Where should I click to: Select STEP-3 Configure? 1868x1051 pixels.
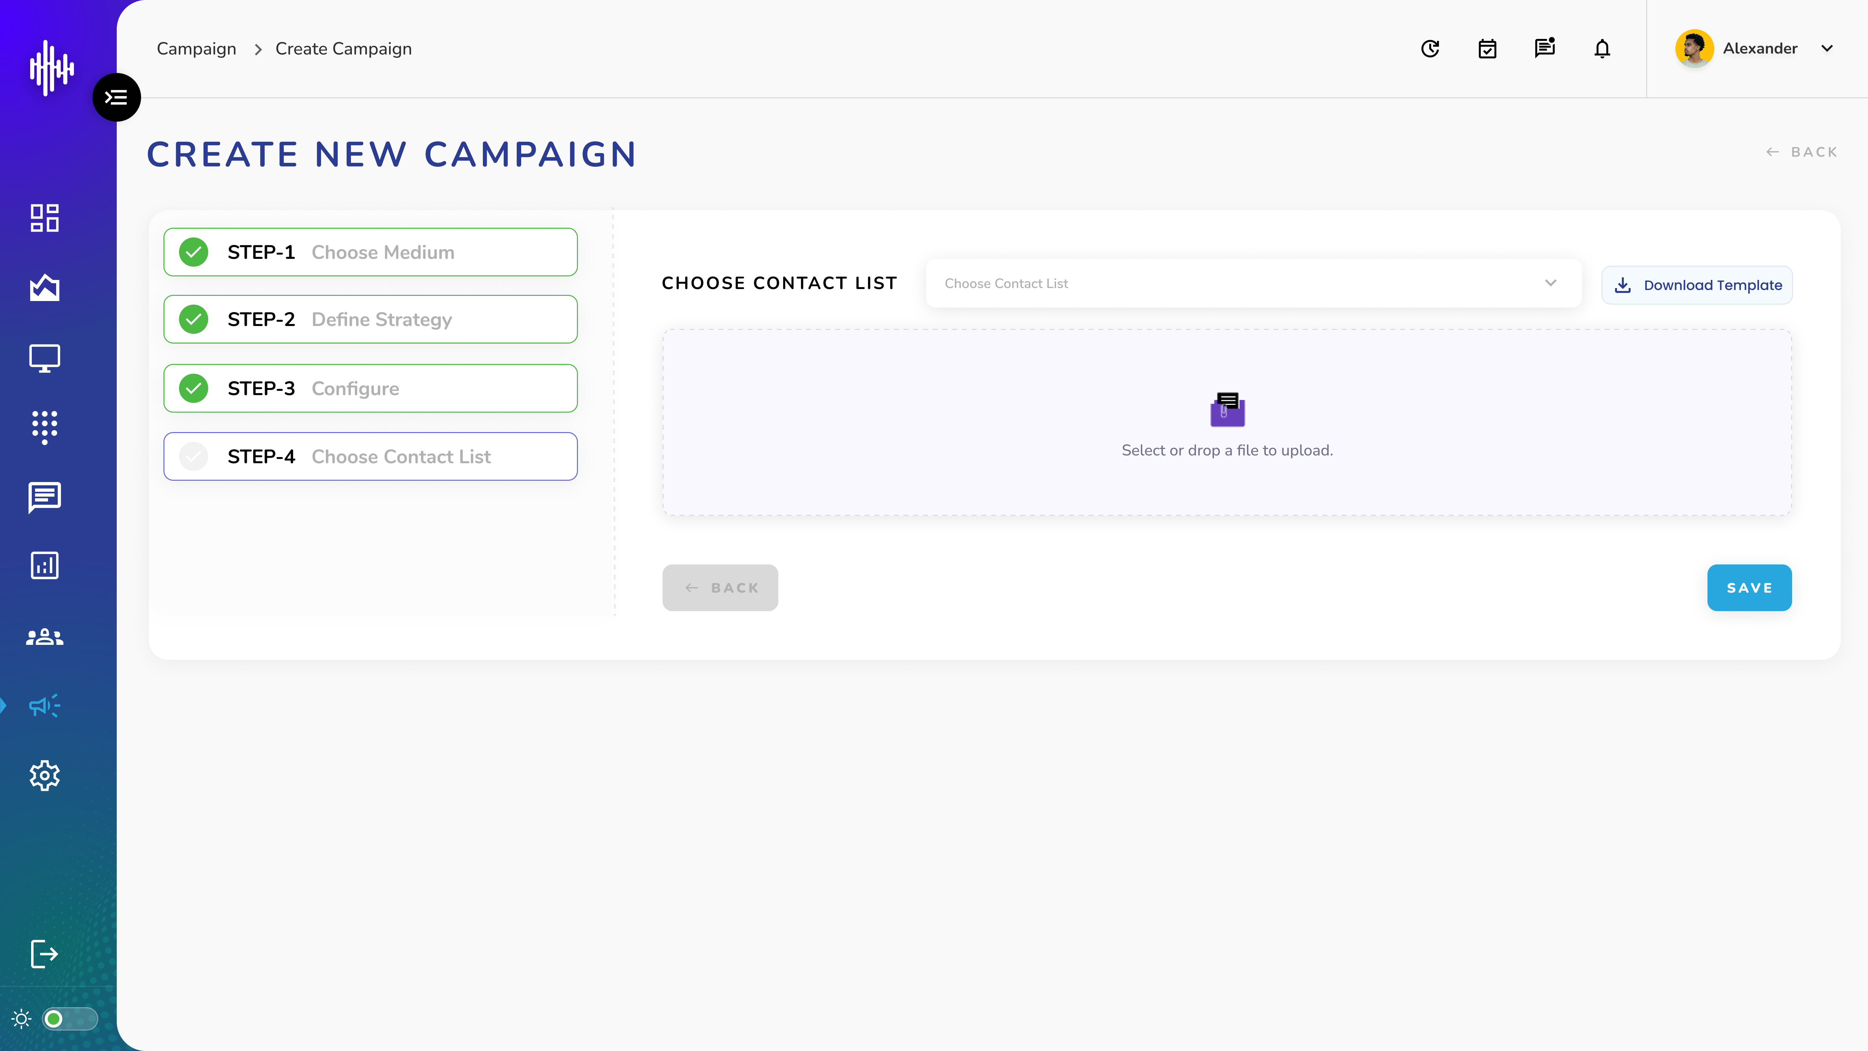pyautogui.click(x=371, y=388)
